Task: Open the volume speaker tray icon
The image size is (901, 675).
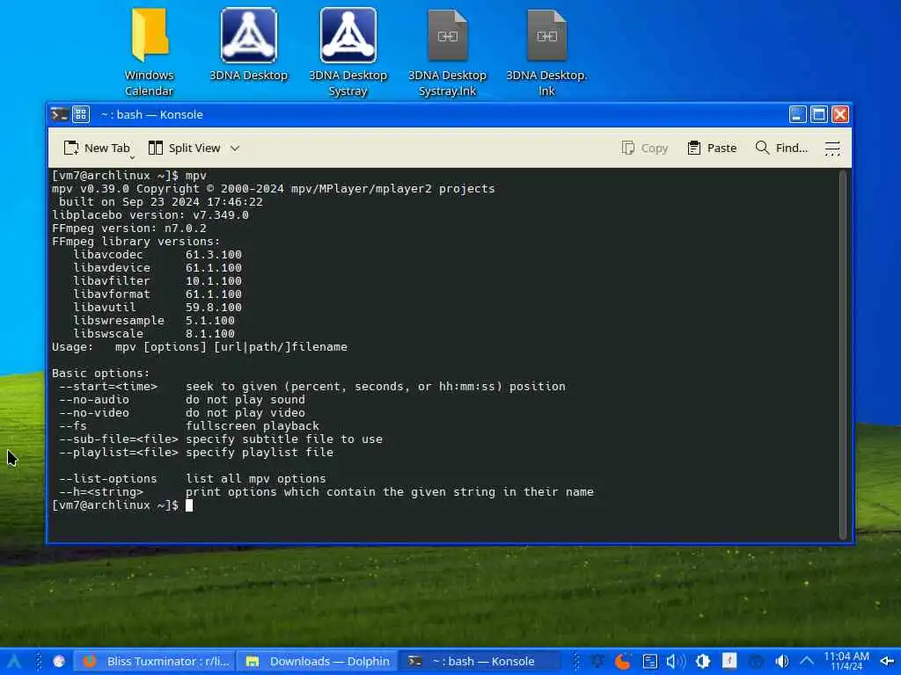Action: click(676, 661)
